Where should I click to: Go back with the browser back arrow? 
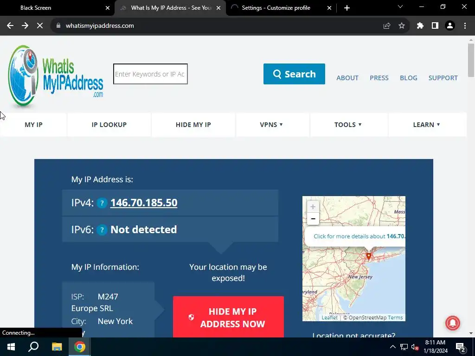point(10,26)
